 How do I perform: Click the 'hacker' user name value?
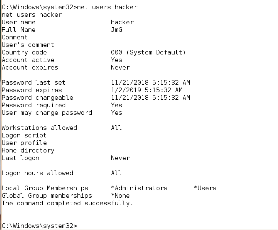click(122, 22)
